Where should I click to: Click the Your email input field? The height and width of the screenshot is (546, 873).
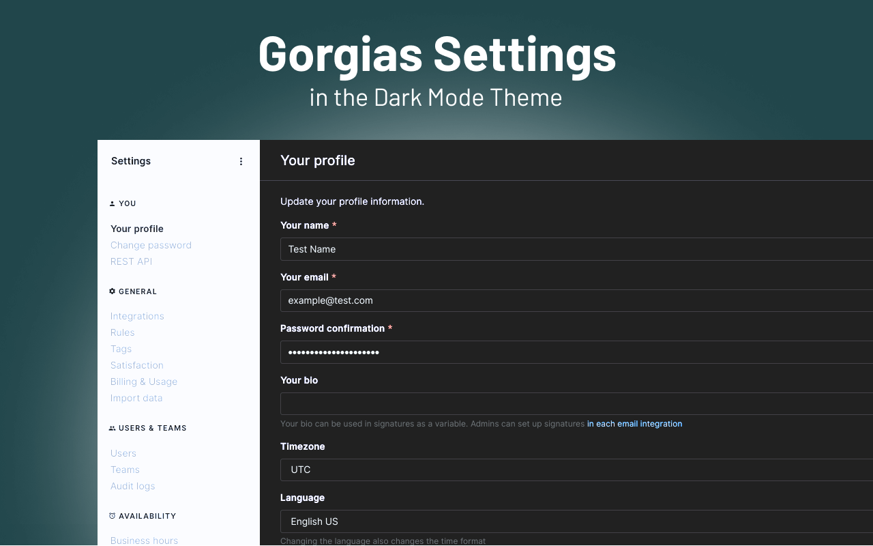[x=576, y=300]
